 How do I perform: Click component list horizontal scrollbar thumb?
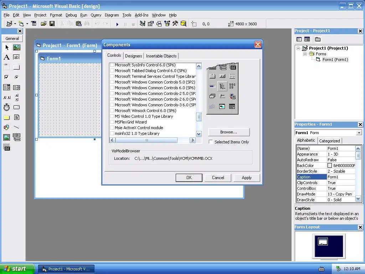click(146, 140)
